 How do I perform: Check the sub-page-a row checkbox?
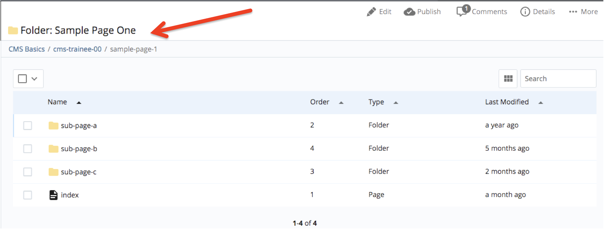click(x=28, y=126)
